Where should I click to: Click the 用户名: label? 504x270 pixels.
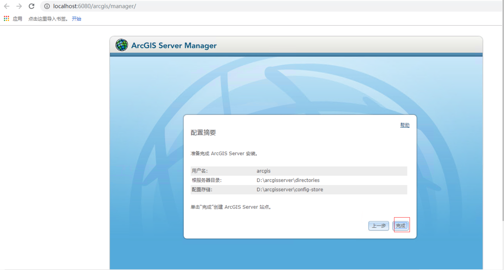tap(199, 171)
